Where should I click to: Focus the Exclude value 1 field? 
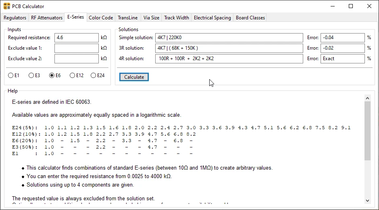76,48
